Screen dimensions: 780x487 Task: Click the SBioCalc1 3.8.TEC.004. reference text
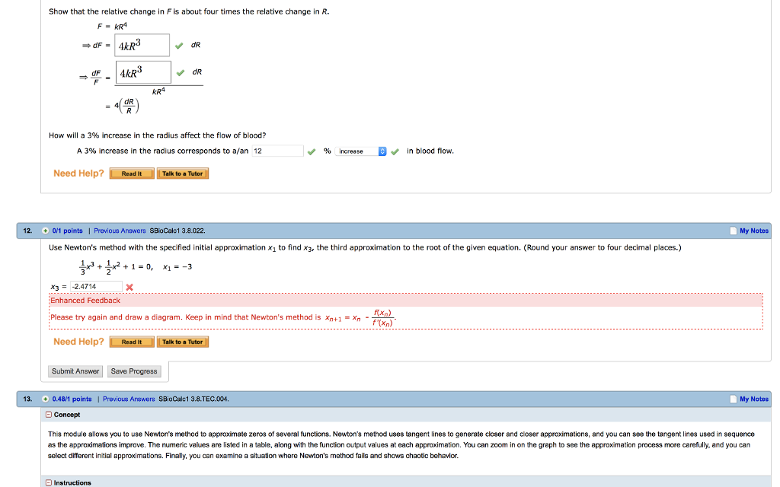point(193,399)
